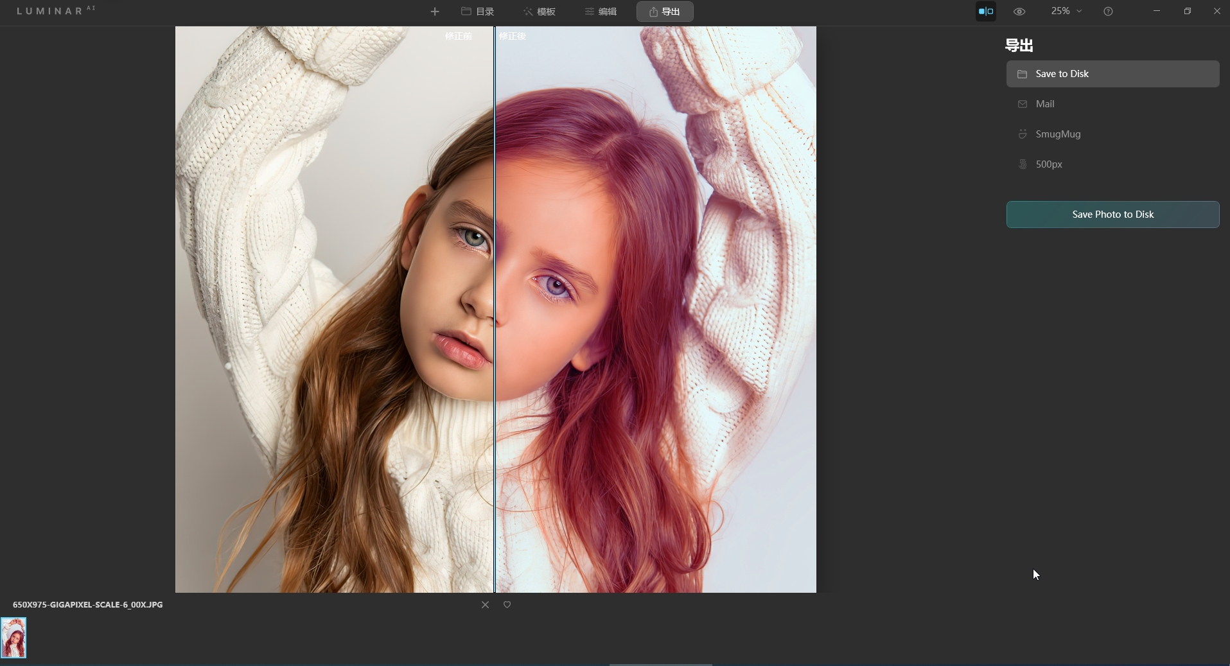This screenshot has height=666, width=1230.
Task: Switch to the 编辑 edit tab
Action: (x=601, y=12)
